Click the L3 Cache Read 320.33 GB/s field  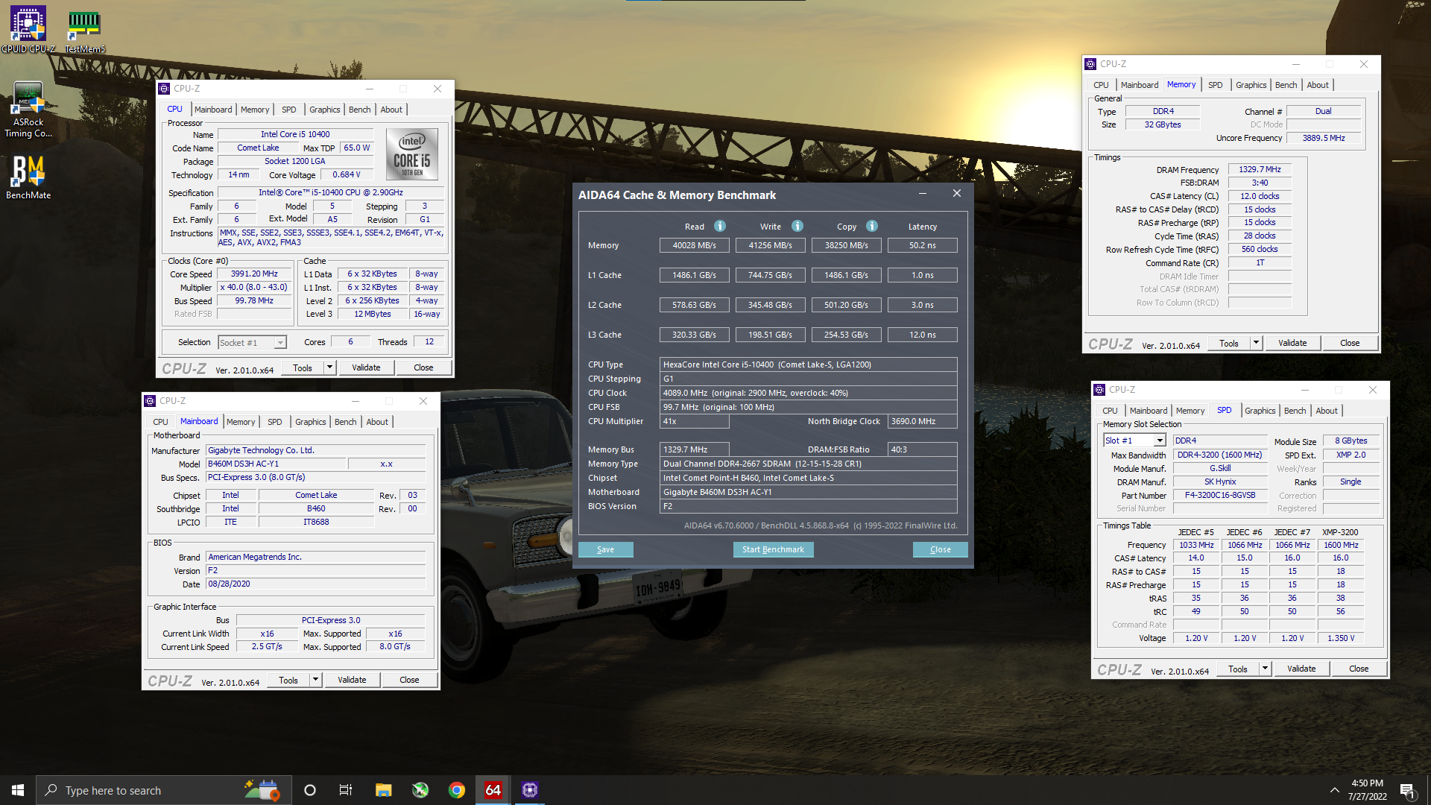(x=694, y=335)
